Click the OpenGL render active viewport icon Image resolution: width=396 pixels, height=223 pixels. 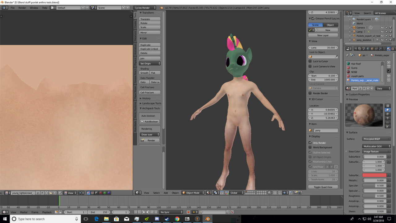(295, 193)
